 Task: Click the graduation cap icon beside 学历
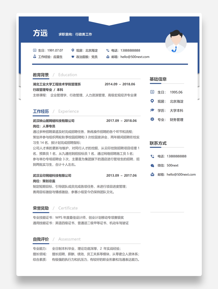click(x=152, y=110)
